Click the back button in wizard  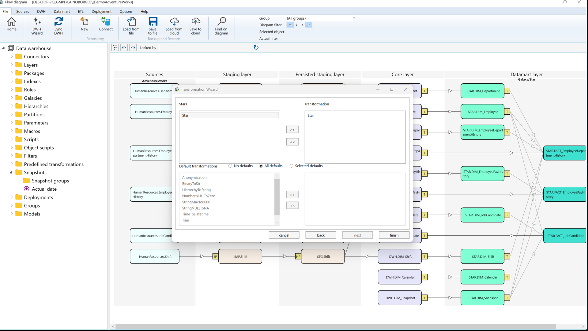pyautogui.click(x=321, y=235)
